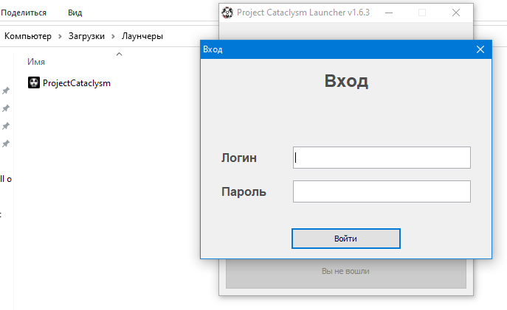This screenshot has height=310, width=507.
Task: Click the Войти button
Action: click(345, 239)
